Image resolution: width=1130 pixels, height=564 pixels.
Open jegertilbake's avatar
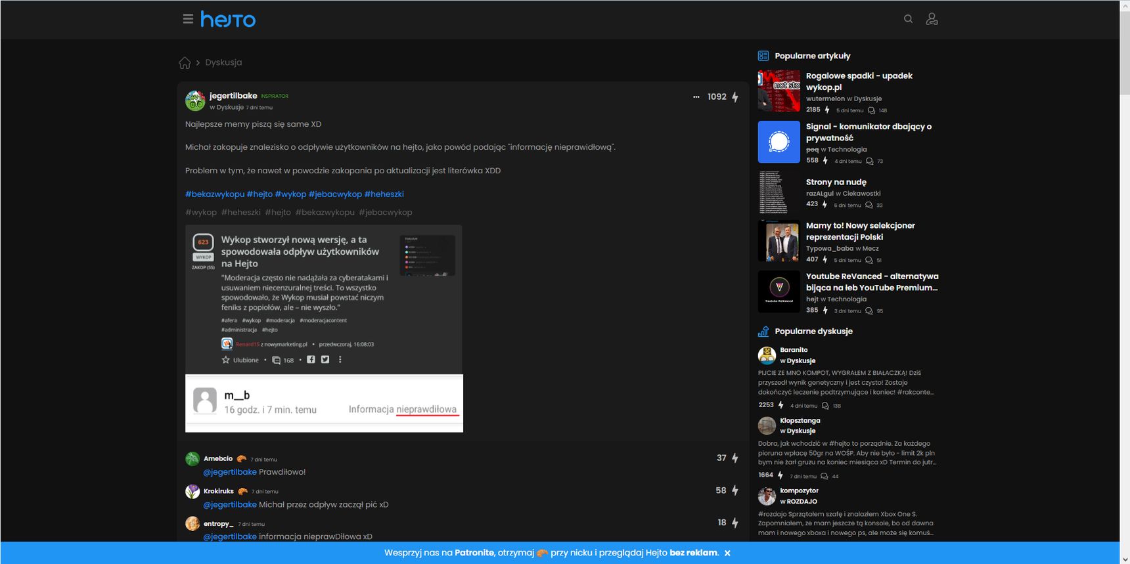click(195, 100)
